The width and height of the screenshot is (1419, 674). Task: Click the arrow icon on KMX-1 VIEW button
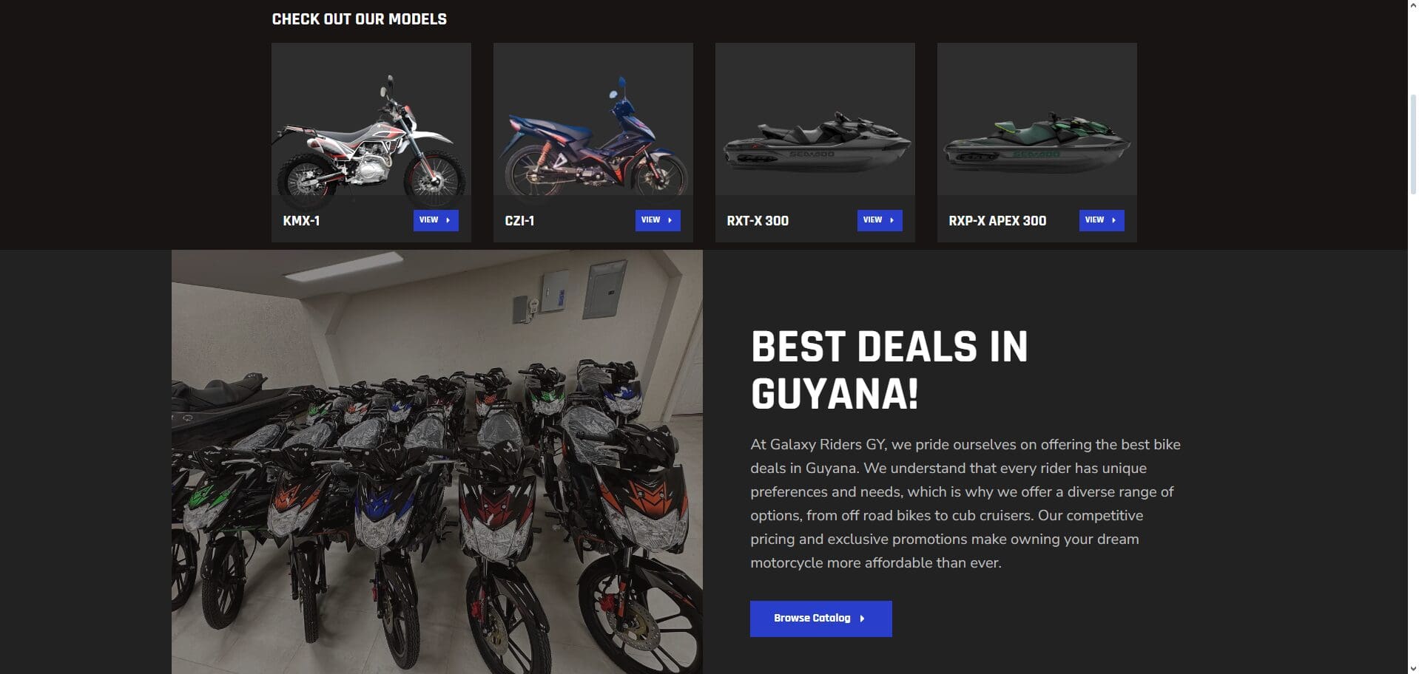pyautogui.click(x=448, y=220)
